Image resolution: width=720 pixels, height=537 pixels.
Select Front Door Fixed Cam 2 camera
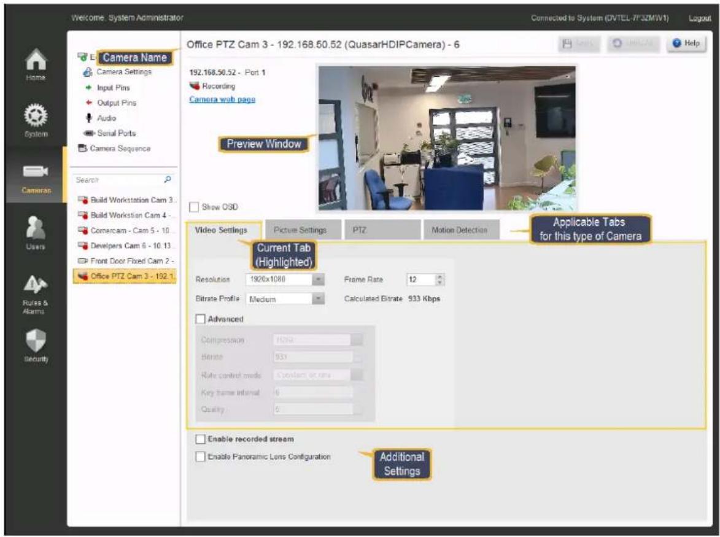click(x=126, y=261)
